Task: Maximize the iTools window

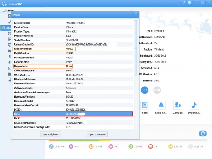Action: (x=202, y=2)
